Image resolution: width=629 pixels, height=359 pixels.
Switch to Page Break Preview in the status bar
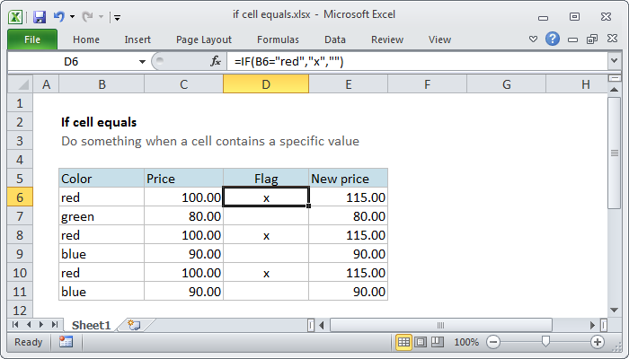(437, 342)
